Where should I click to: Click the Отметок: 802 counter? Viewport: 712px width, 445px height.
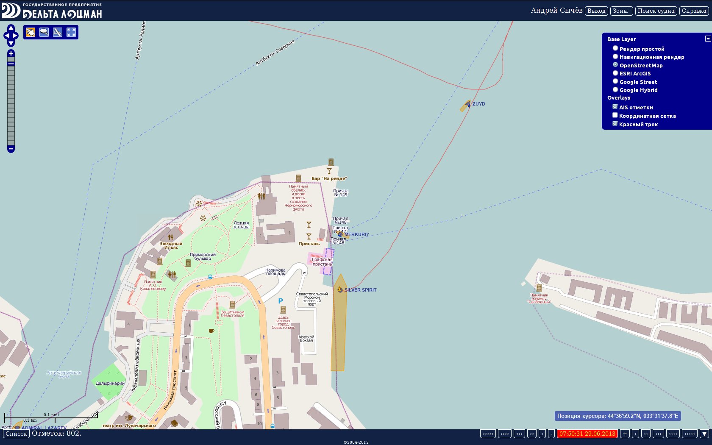pos(56,433)
